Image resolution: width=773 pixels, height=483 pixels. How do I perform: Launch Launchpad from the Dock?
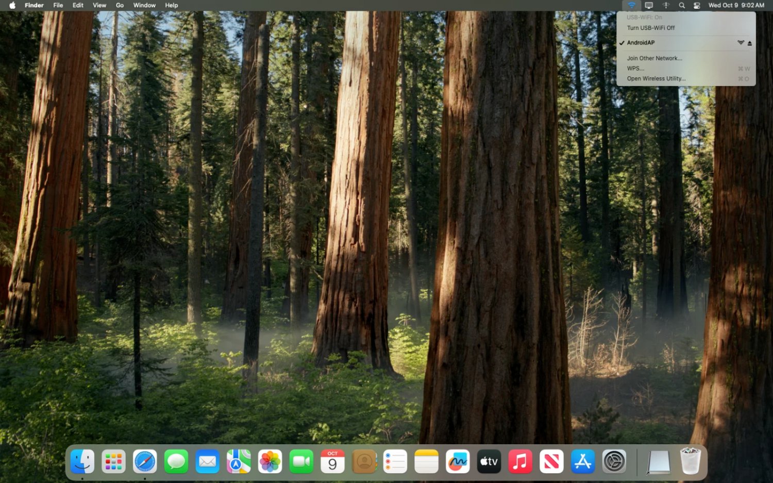[114, 461]
